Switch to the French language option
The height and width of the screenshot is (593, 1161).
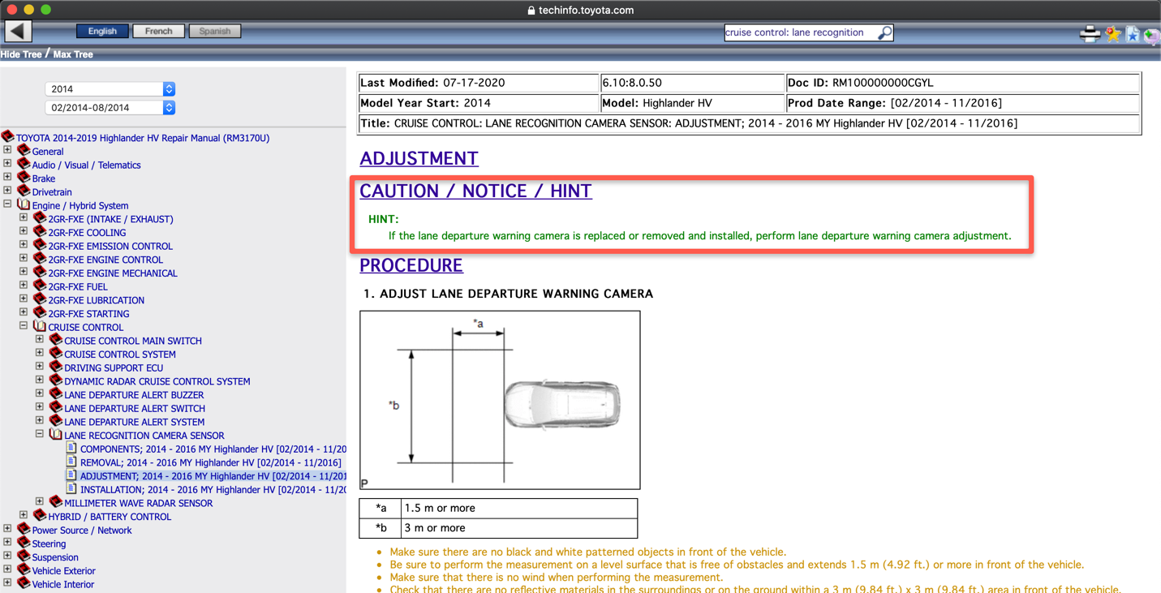[x=158, y=30]
